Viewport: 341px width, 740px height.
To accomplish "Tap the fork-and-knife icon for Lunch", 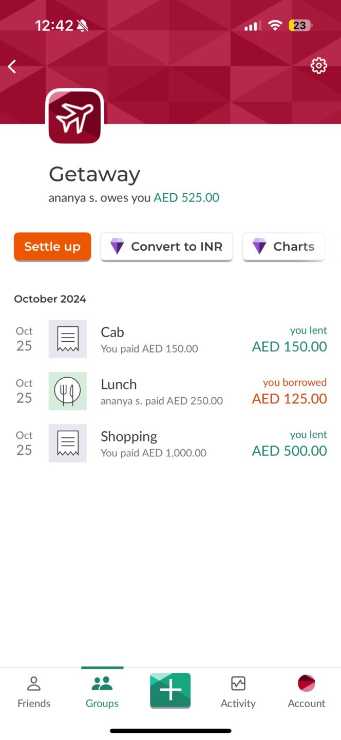I will [x=67, y=391].
